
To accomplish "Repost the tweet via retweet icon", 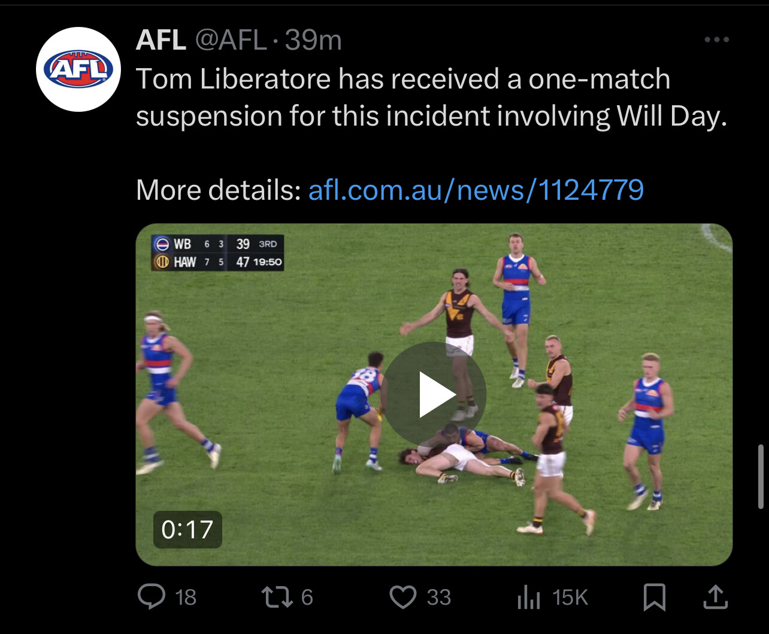I will tap(276, 597).
